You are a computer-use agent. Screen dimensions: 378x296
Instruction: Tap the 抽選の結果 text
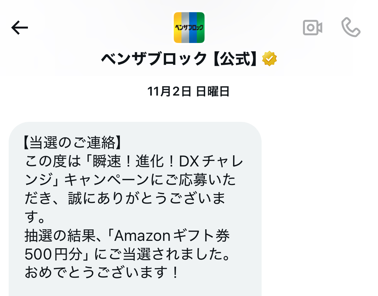(60, 235)
